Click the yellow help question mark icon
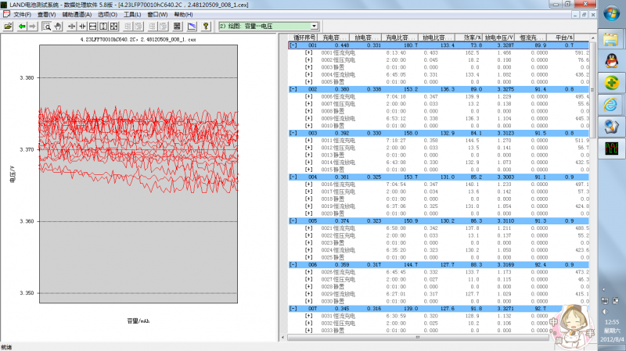Viewport: 626px width, 351px height. coord(206,26)
